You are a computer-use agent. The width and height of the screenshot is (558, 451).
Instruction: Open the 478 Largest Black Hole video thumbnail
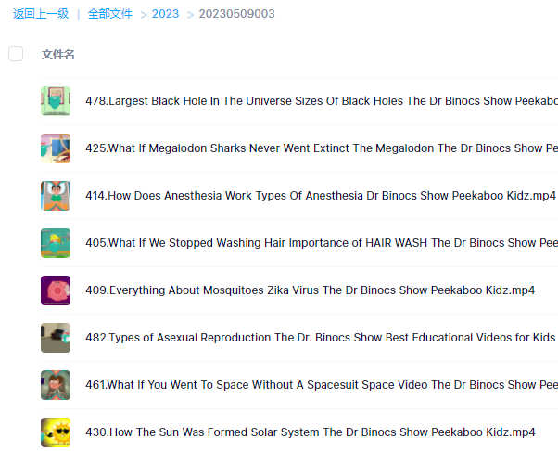pyautogui.click(x=56, y=101)
